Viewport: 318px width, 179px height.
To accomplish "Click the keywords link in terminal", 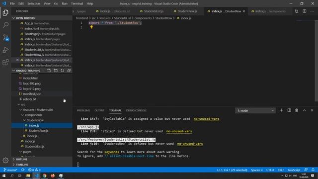I will [112, 152].
